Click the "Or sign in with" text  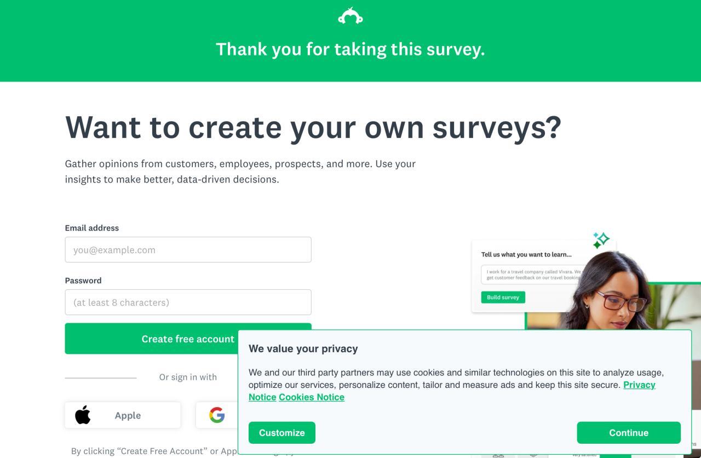click(188, 377)
